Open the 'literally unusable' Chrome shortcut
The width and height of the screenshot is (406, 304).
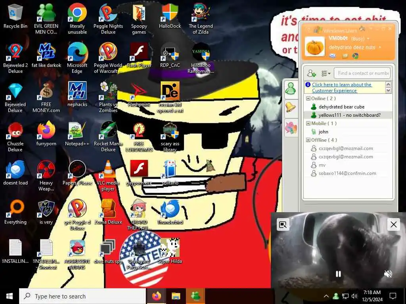pos(77,19)
